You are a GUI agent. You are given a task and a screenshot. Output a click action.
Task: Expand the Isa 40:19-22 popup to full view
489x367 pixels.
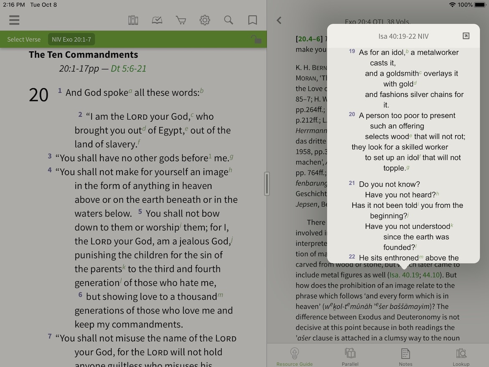coord(466,36)
